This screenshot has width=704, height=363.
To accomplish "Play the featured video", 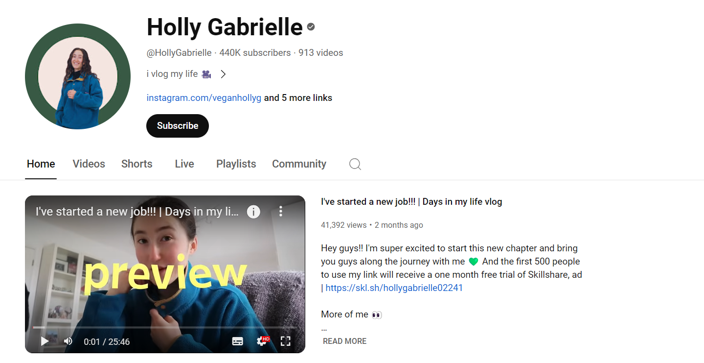I will pyautogui.click(x=45, y=341).
